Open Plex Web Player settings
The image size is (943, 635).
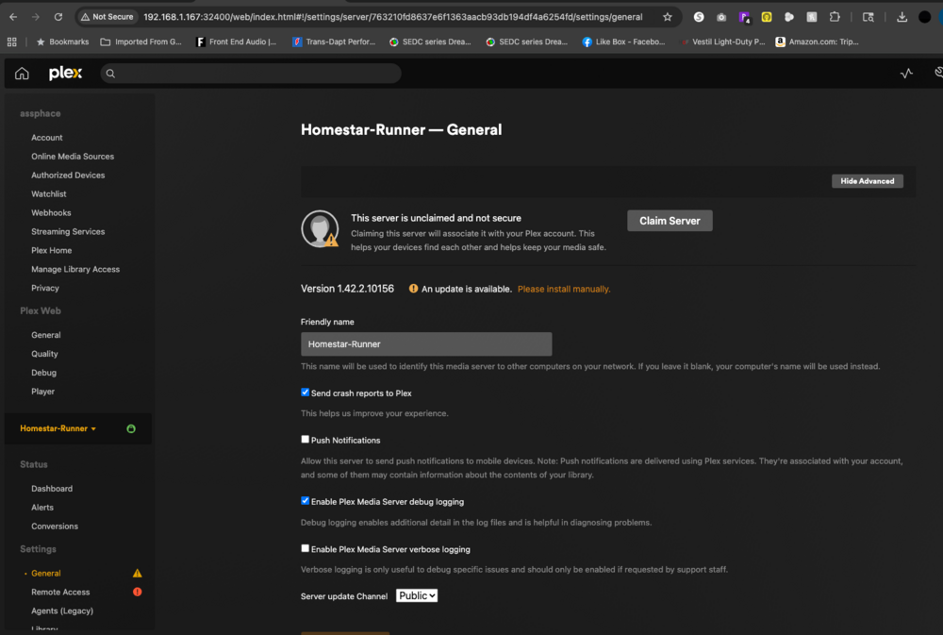point(42,392)
